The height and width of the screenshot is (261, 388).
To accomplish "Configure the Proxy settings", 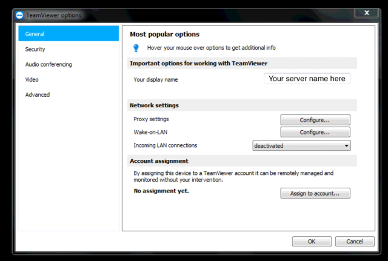I will 315,120.
